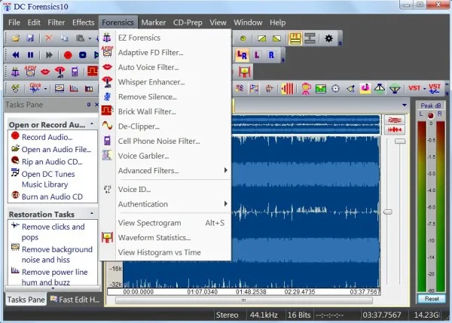Viewport: 452px width, 323px height.
Task: Open dropdown arrow above waveform
Action: 405,105
